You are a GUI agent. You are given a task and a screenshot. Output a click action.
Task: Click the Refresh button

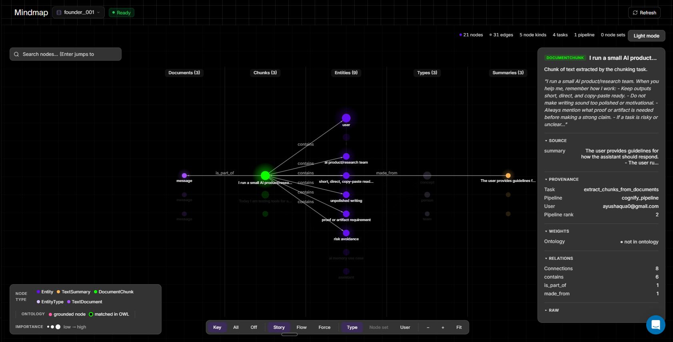point(644,13)
